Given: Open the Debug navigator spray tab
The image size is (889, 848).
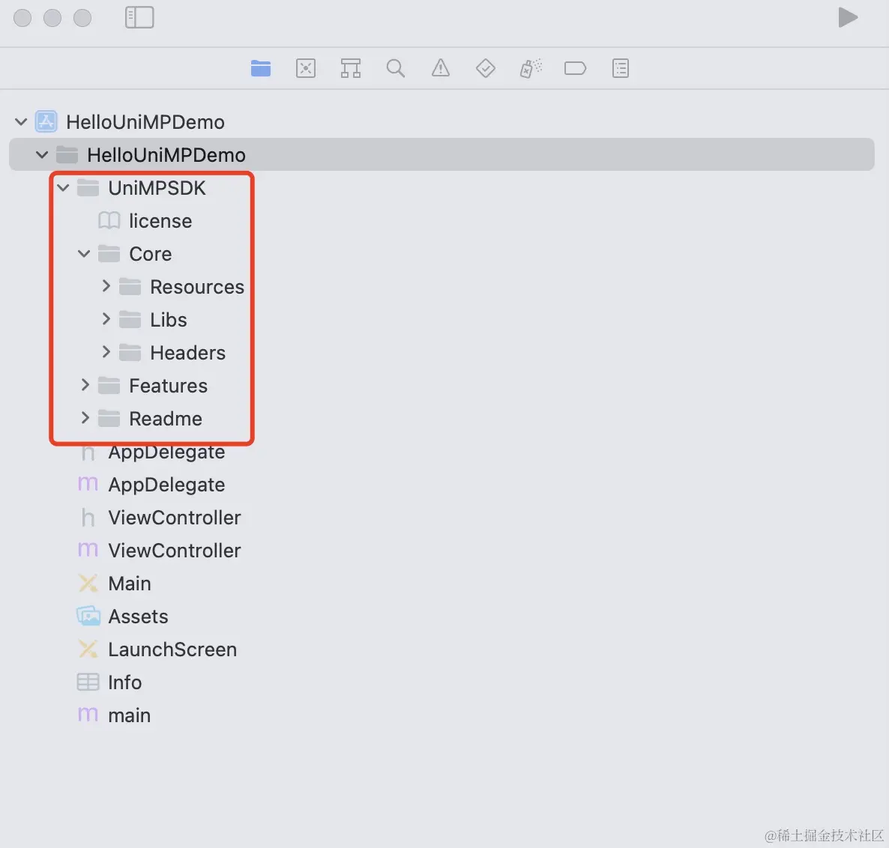Looking at the screenshot, I should coord(531,68).
